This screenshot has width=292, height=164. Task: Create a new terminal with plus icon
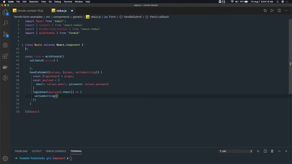[258, 151]
